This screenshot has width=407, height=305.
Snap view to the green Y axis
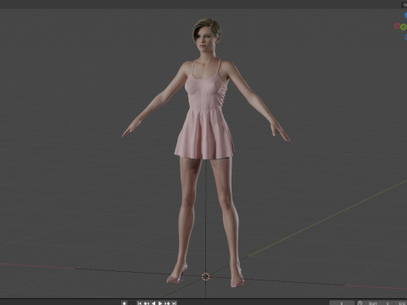404,27
